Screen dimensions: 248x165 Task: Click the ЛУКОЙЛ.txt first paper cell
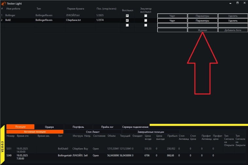[x=73, y=15]
